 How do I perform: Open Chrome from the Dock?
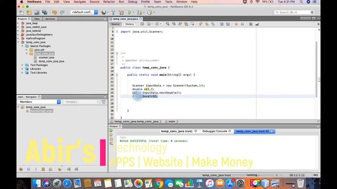159,183
